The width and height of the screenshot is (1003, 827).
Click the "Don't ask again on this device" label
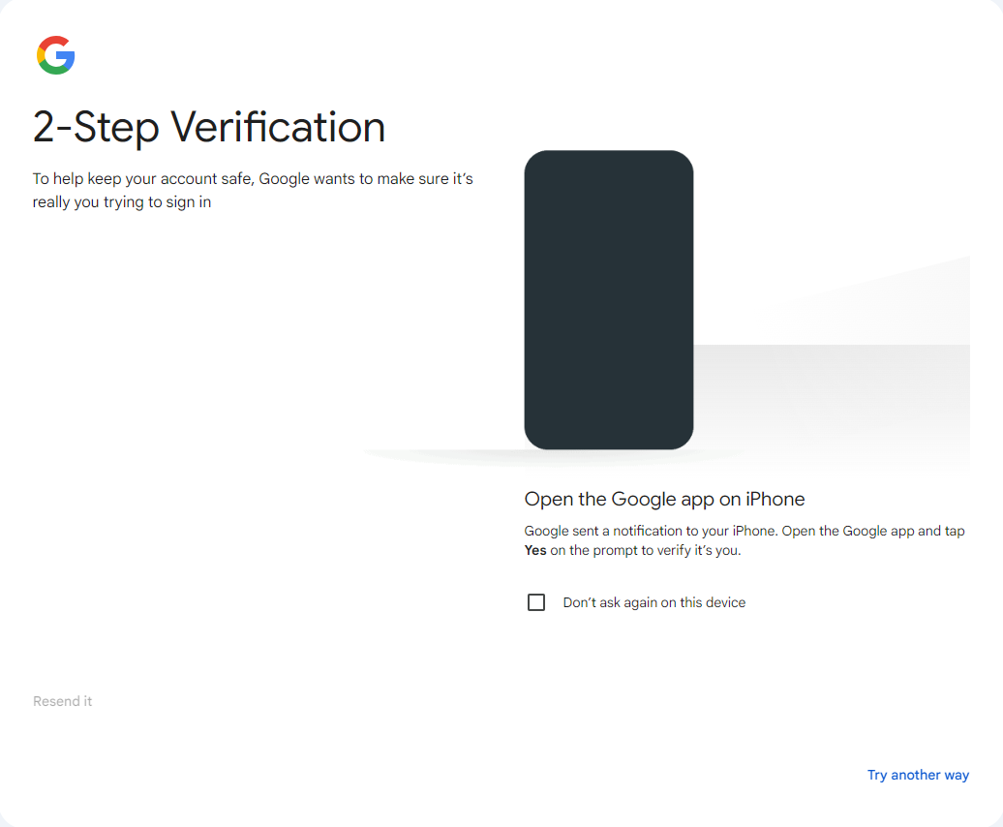(654, 602)
